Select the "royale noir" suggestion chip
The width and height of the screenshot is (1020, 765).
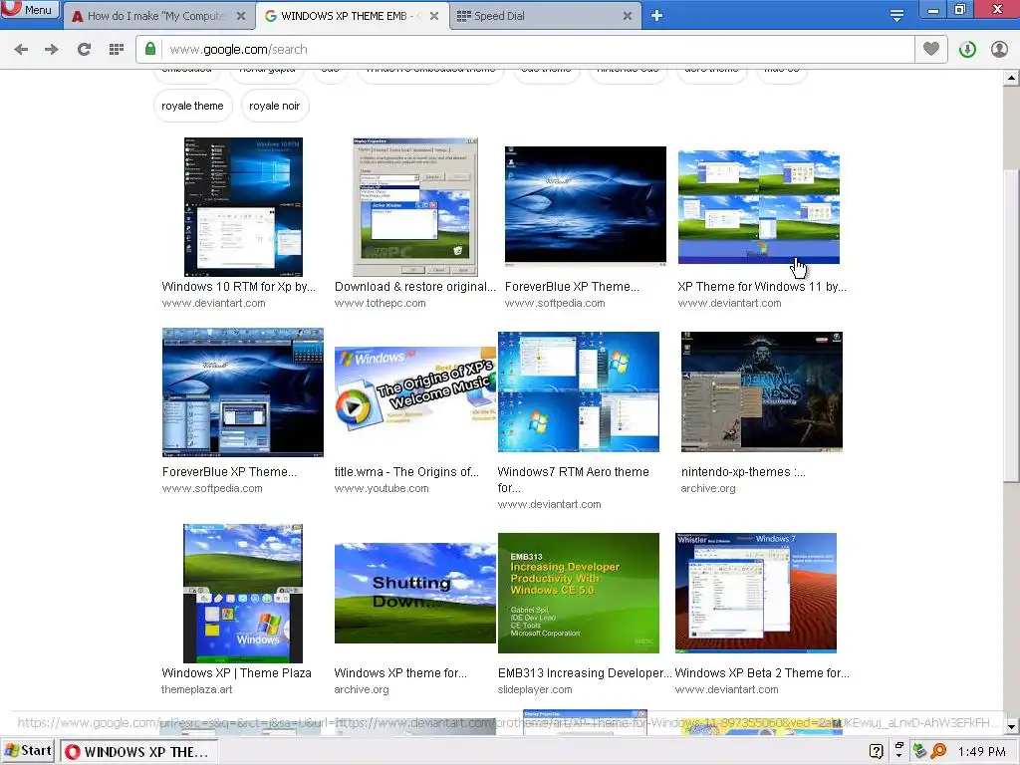point(275,106)
